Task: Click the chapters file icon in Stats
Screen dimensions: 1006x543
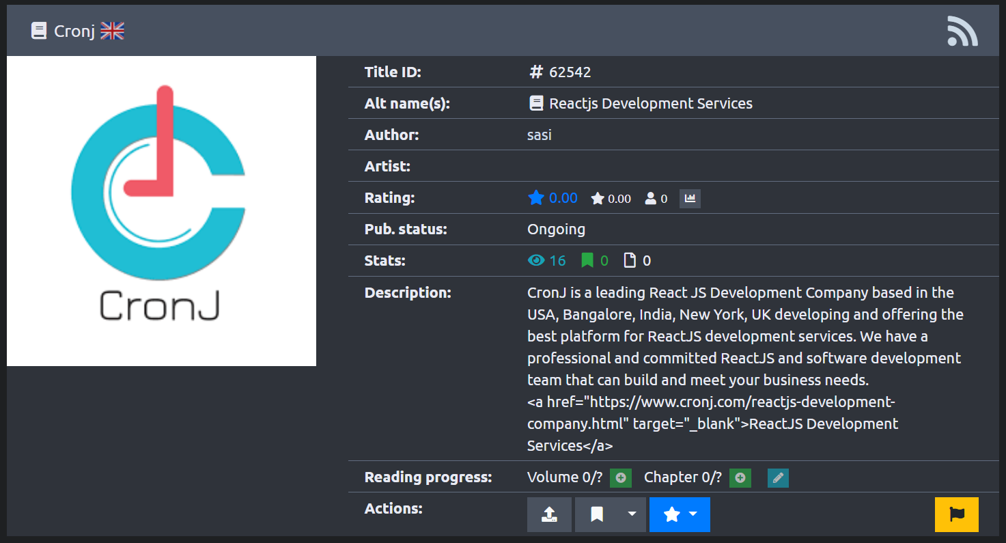Action: tap(630, 260)
